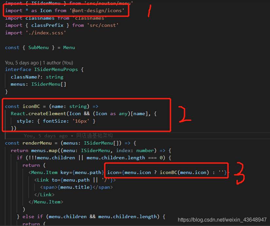Screen dimensions: 270x226
Task: Click the 'menus: ISiderMenu[]' property line
Action: tap(38, 84)
